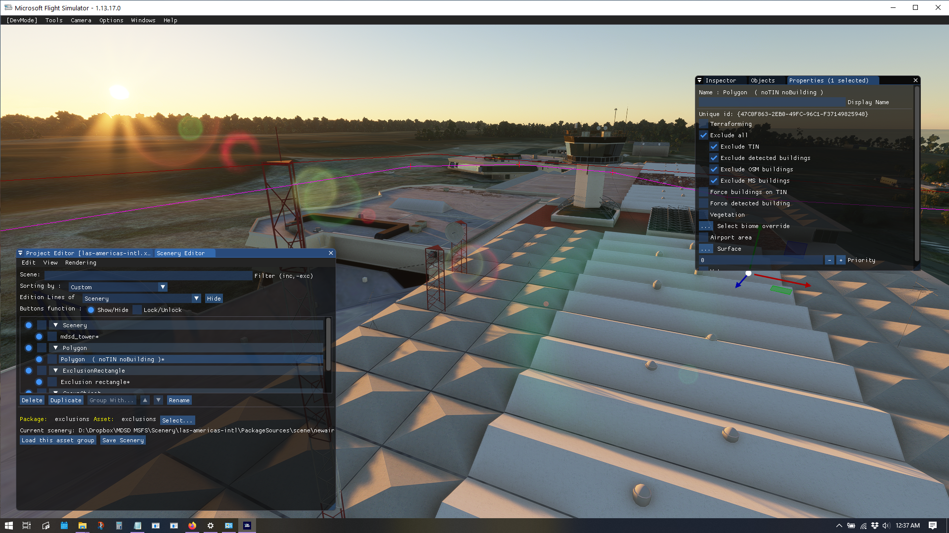Screen dimensions: 949x533
Task: Increase Priority with the plus button
Action: point(841,260)
